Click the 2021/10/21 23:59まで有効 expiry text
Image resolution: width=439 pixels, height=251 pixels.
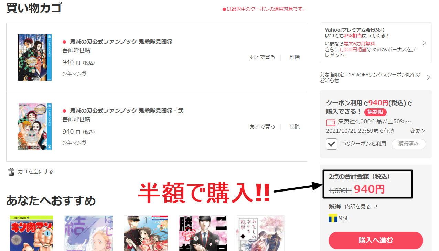click(360, 131)
